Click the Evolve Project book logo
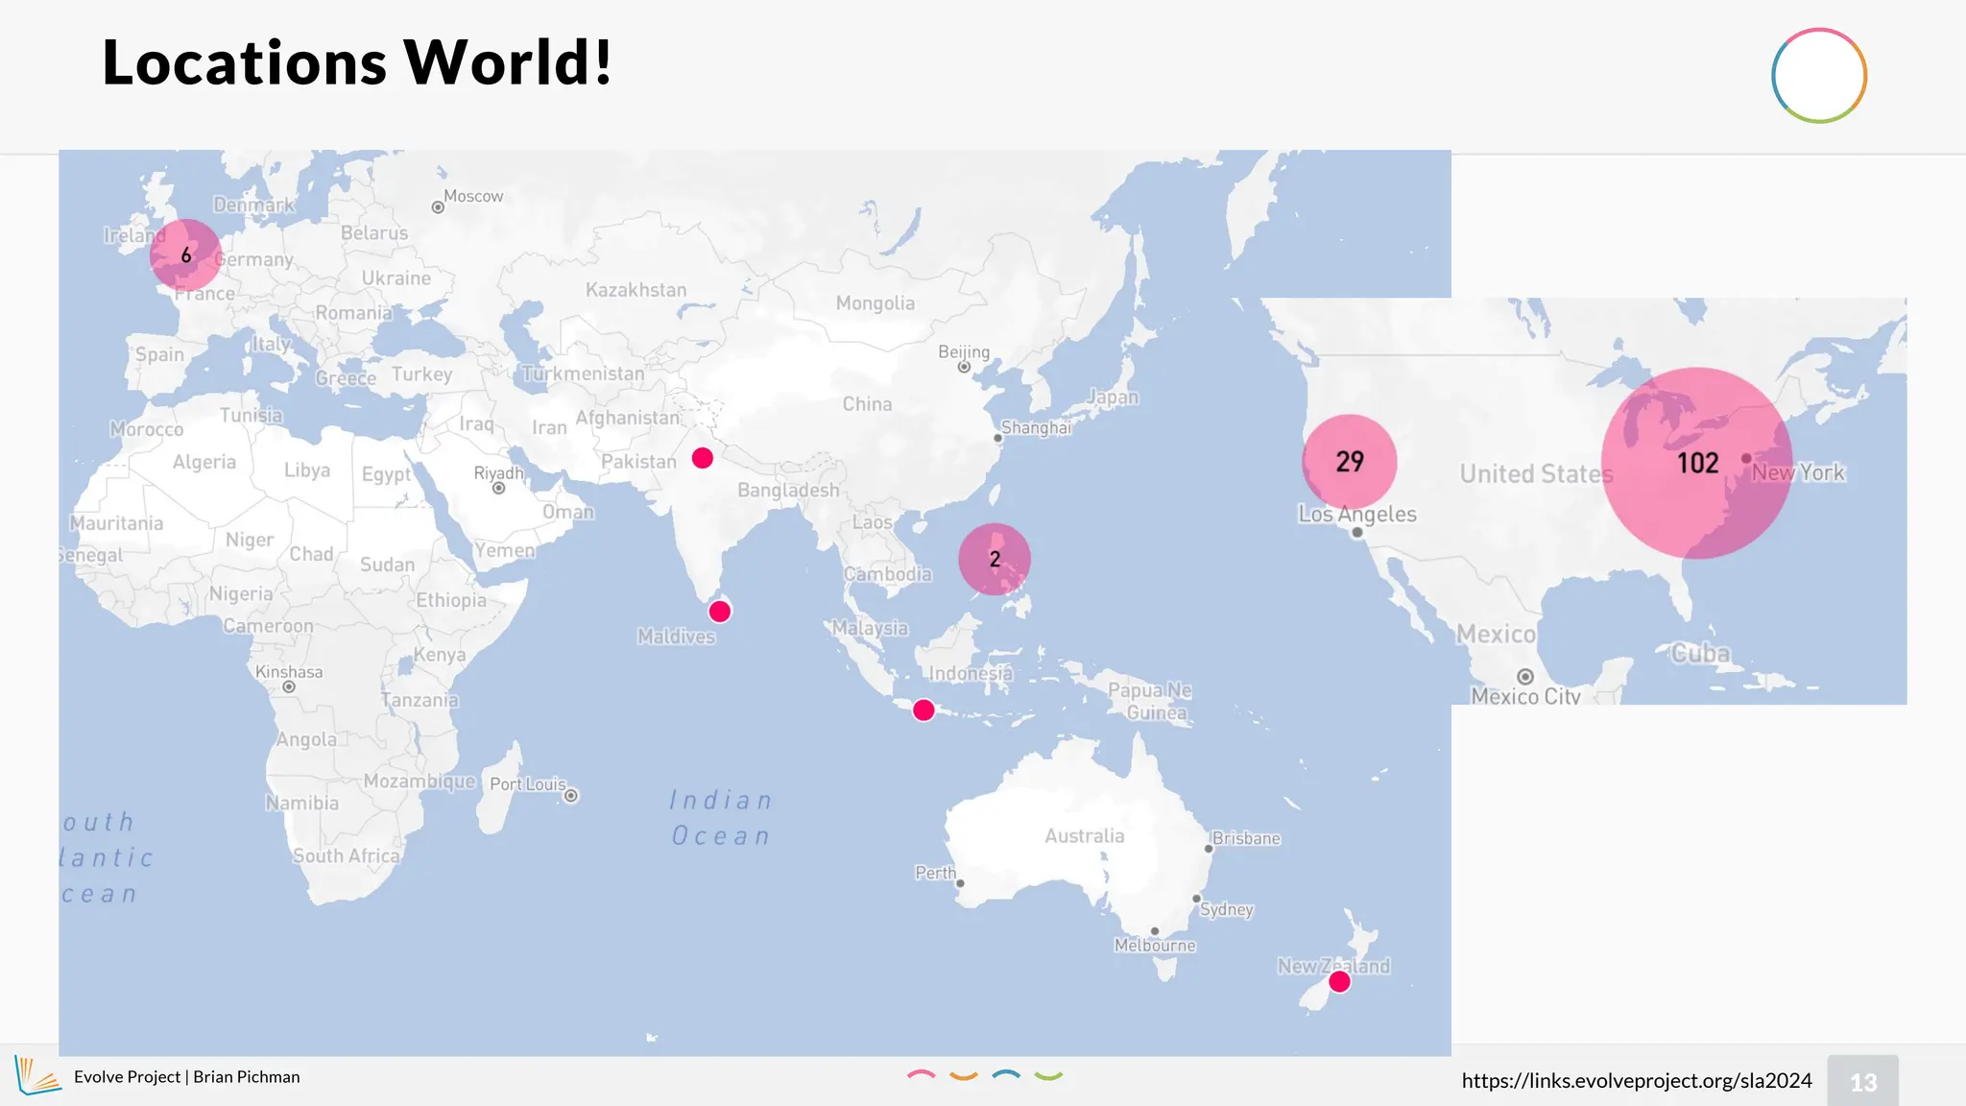This screenshot has width=1966, height=1106. click(37, 1075)
